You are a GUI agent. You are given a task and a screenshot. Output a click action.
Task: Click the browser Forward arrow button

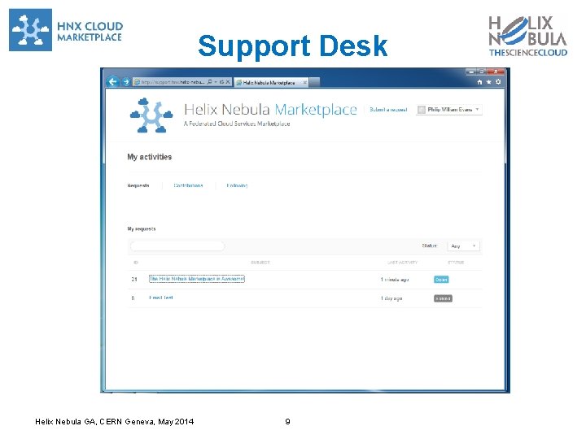coord(126,81)
